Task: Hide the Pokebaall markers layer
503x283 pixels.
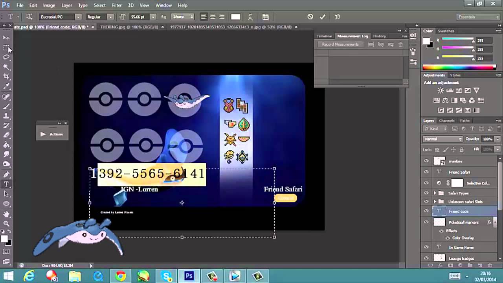Action: tap(426, 222)
